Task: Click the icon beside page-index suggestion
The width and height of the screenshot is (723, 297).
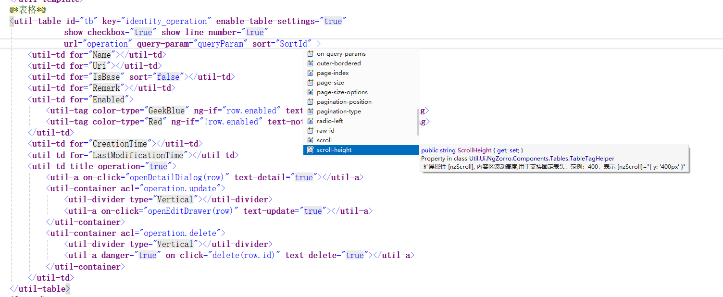Action: (310, 73)
